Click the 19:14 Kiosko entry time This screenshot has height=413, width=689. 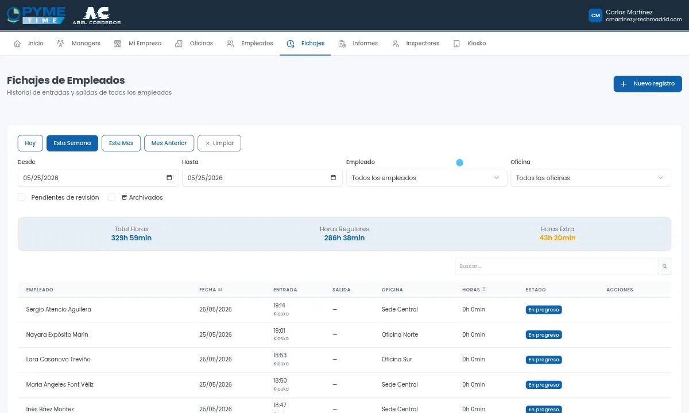tap(281, 310)
